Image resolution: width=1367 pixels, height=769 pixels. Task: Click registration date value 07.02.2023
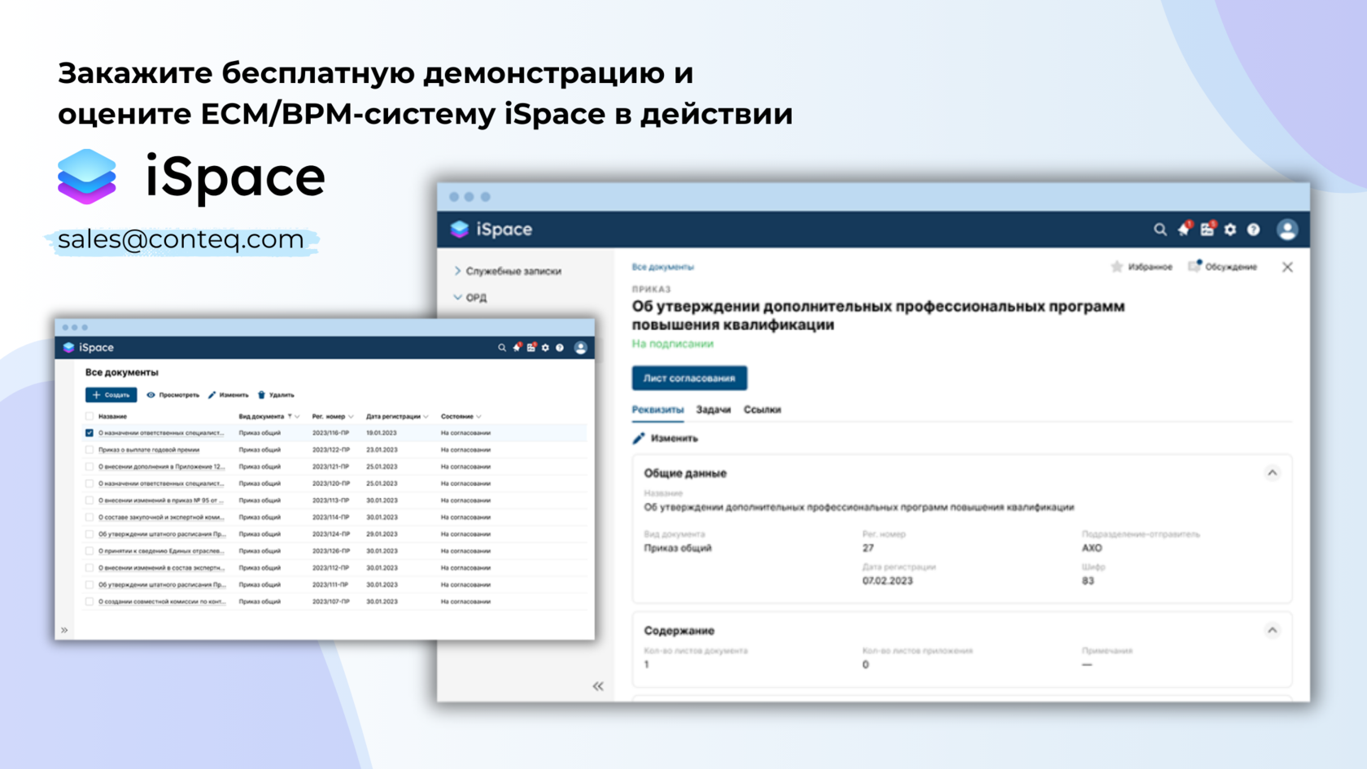(x=888, y=581)
